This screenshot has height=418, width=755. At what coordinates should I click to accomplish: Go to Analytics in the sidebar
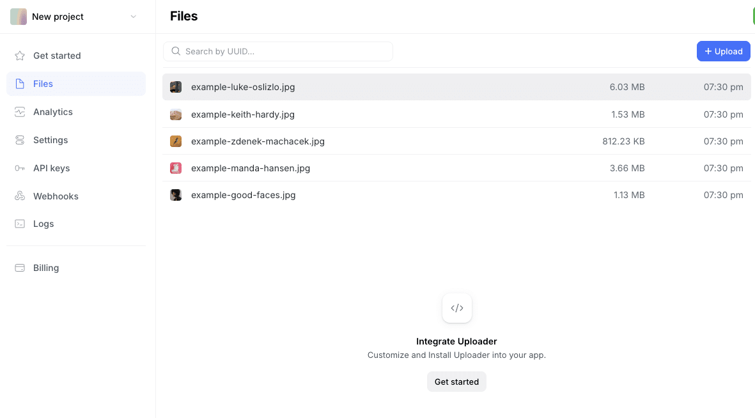tap(76, 112)
